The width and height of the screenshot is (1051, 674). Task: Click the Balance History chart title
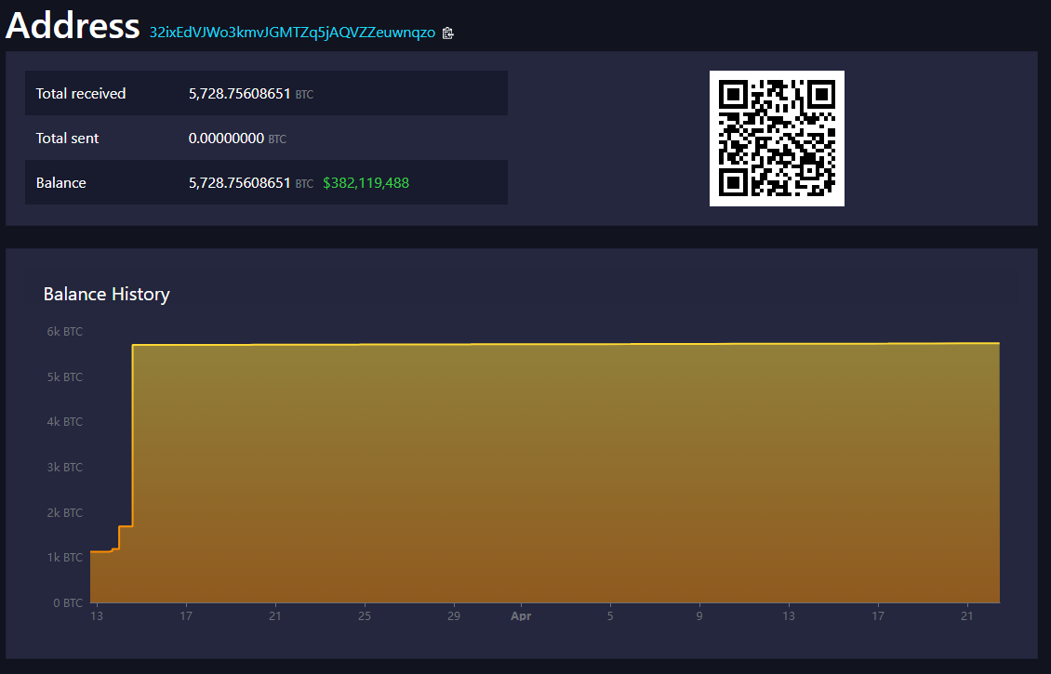(x=107, y=294)
